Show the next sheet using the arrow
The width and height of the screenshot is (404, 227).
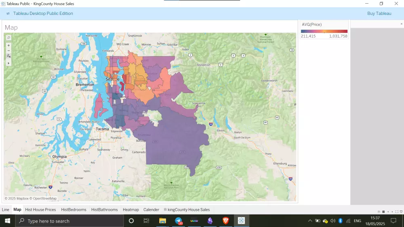(x=392, y=212)
